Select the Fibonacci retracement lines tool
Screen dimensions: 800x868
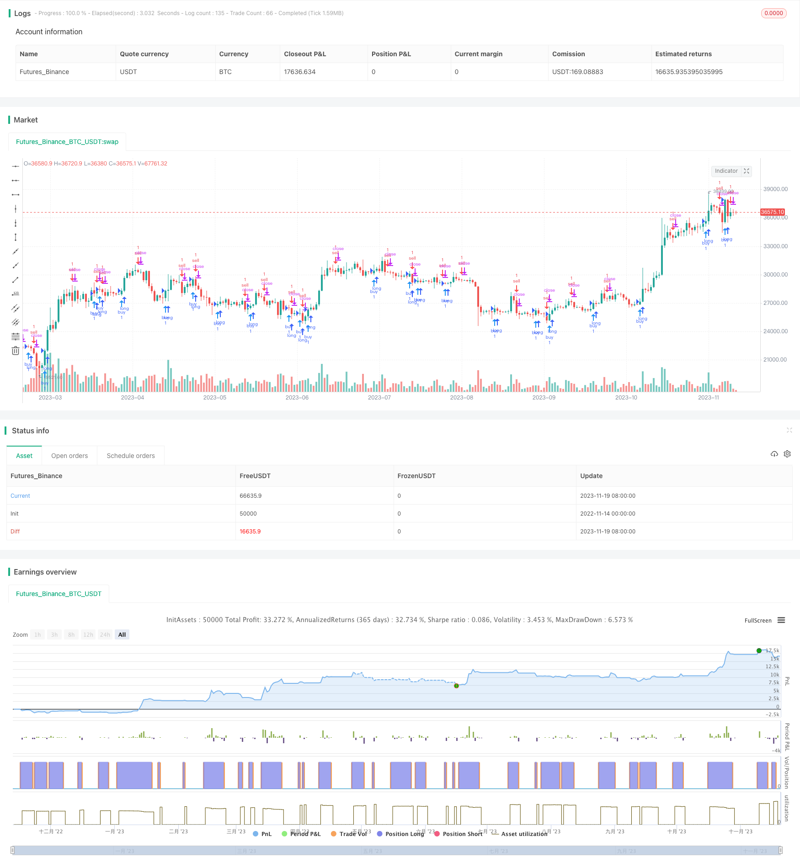16,336
